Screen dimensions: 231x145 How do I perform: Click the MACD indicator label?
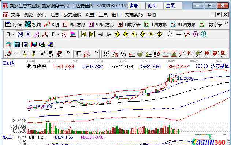click(8, 137)
